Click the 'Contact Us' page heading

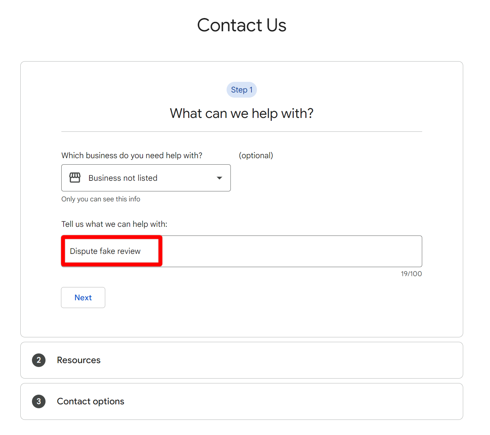coord(241,25)
